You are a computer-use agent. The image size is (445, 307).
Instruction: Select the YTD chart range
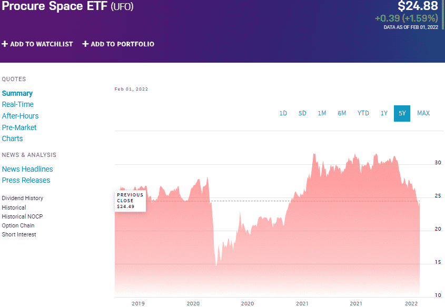(x=362, y=113)
